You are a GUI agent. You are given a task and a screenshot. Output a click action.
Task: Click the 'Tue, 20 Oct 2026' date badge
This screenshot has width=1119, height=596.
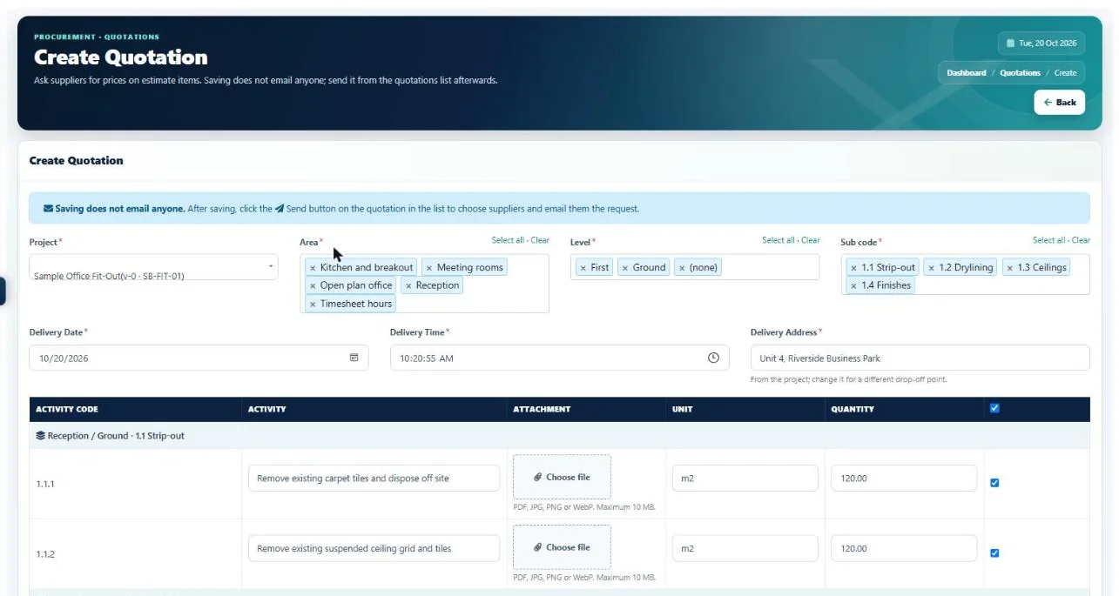click(x=1041, y=43)
